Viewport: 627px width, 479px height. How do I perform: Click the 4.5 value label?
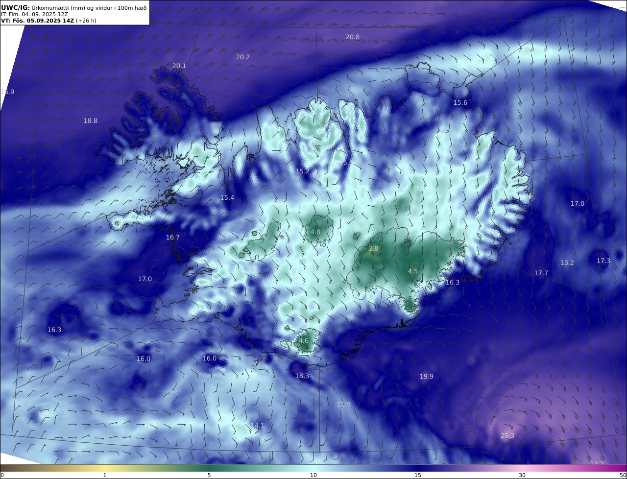(x=413, y=271)
